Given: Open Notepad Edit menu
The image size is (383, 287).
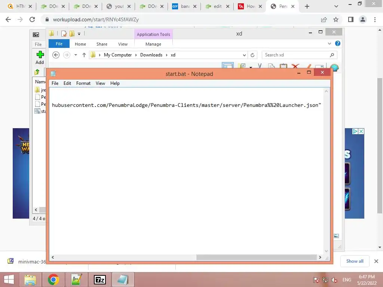Looking at the screenshot, I should (x=67, y=83).
